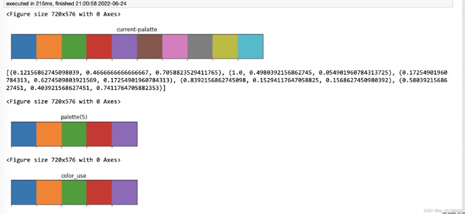
Task: Click the 'color_use' plot title
Action: 74,176
